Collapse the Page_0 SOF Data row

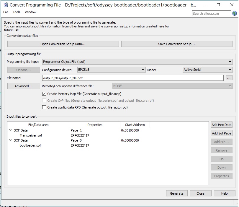point(10,140)
